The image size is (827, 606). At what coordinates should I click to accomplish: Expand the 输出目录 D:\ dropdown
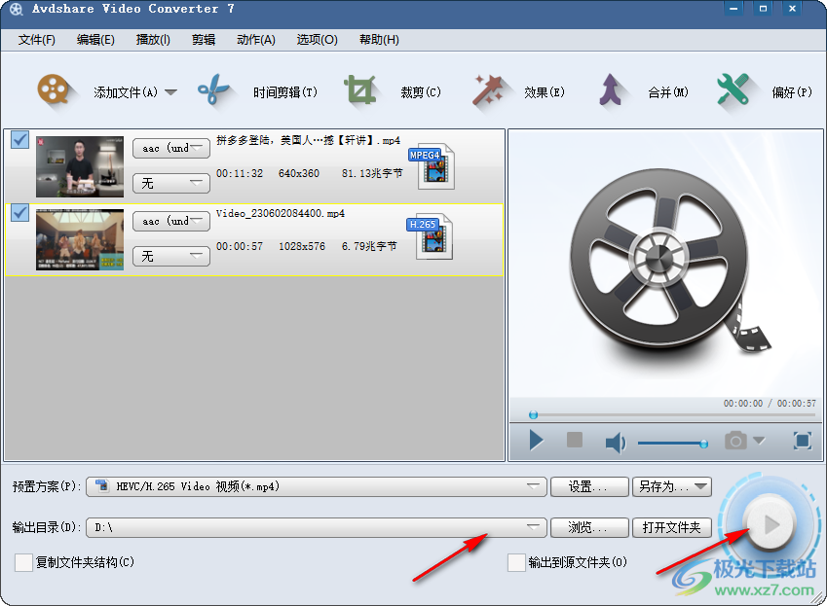317,527
